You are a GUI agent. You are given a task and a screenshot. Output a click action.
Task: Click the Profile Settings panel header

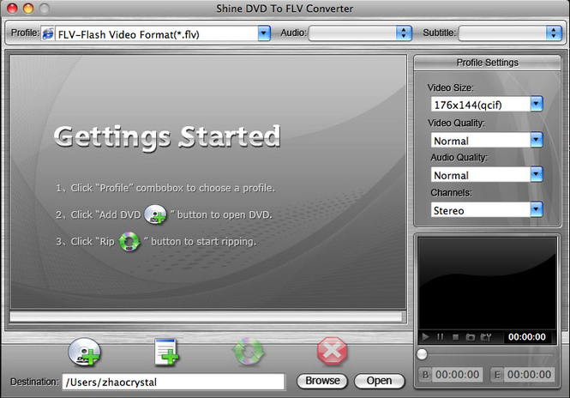[x=487, y=63]
